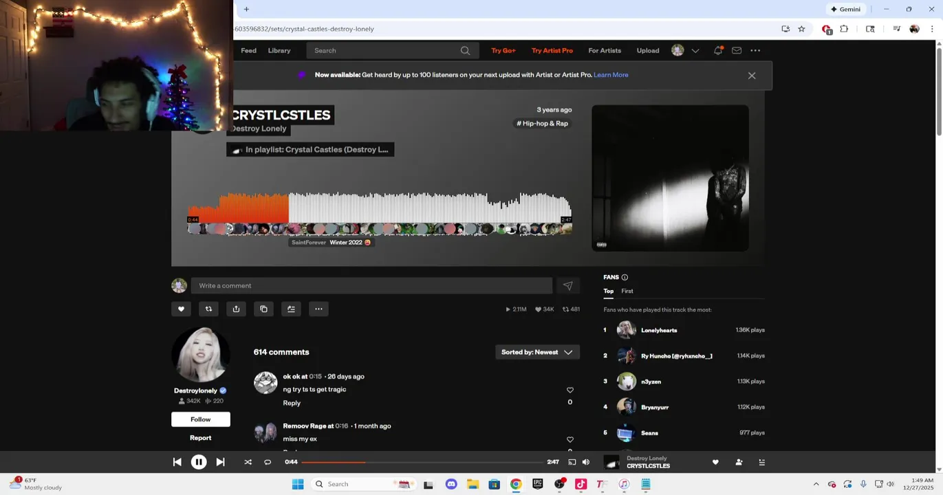Expand the profile avatar dropdown chevron

pos(695,51)
